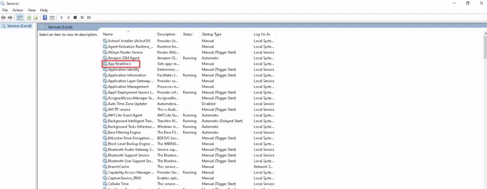
Task: Open the Help menu
Action: click(44, 10)
